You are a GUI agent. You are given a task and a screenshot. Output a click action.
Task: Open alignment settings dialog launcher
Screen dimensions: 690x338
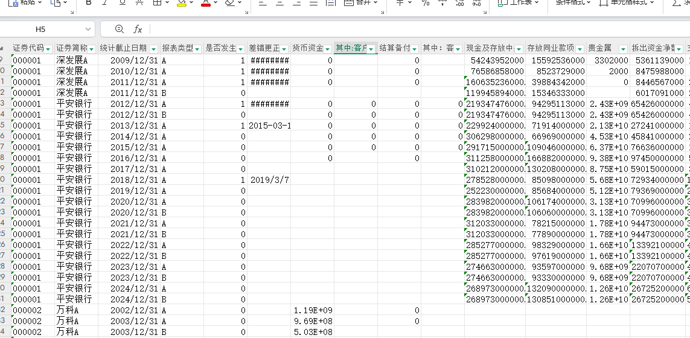click(x=381, y=13)
